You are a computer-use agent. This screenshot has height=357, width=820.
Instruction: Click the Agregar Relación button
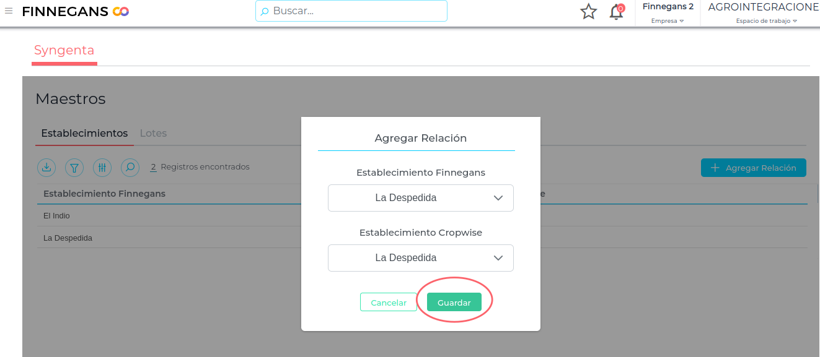[753, 168]
